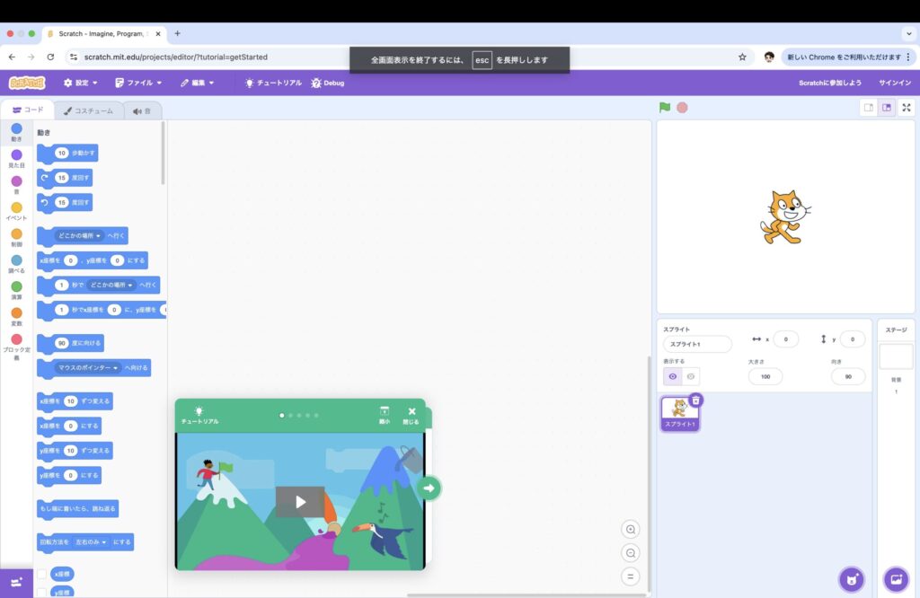
Task: Expand マウスのポインター dropdown in へ向ける block
Action: pos(87,367)
